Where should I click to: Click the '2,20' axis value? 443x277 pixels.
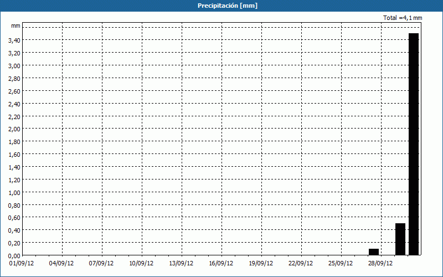[14, 117]
